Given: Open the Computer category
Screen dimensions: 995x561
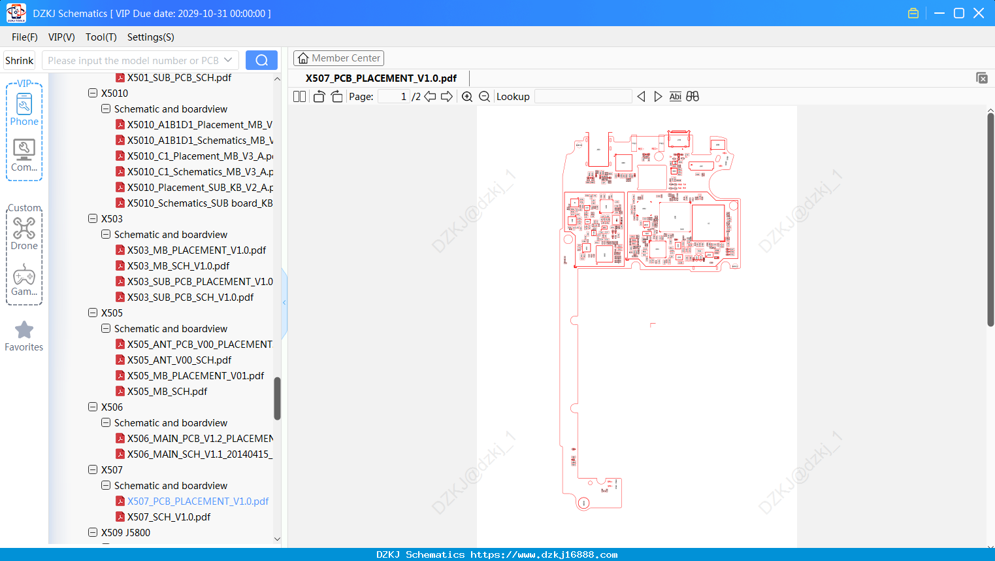Looking at the screenshot, I should [x=24, y=156].
